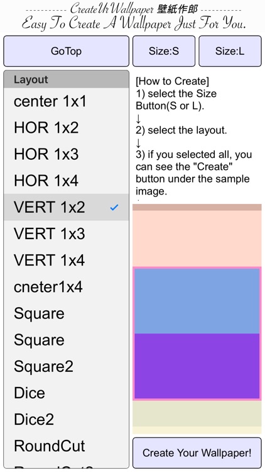This screenshot has height=472, width=265.
Task: Pick VERT 1x4 in the list
Action: [x=66, y=261]
